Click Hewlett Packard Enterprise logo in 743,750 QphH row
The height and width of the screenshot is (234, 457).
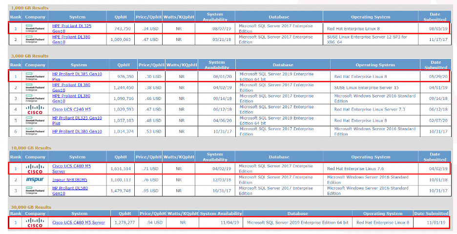point(35,29)
